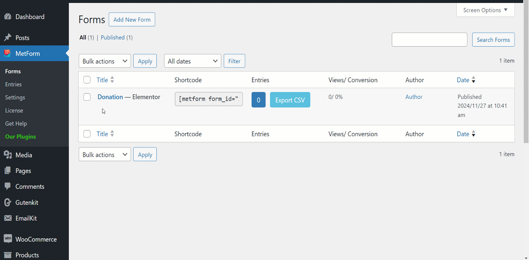The height and width of the screenshot is (260, 529).
Task: Click in the search forms text field
Action: [x=429, y=40]
